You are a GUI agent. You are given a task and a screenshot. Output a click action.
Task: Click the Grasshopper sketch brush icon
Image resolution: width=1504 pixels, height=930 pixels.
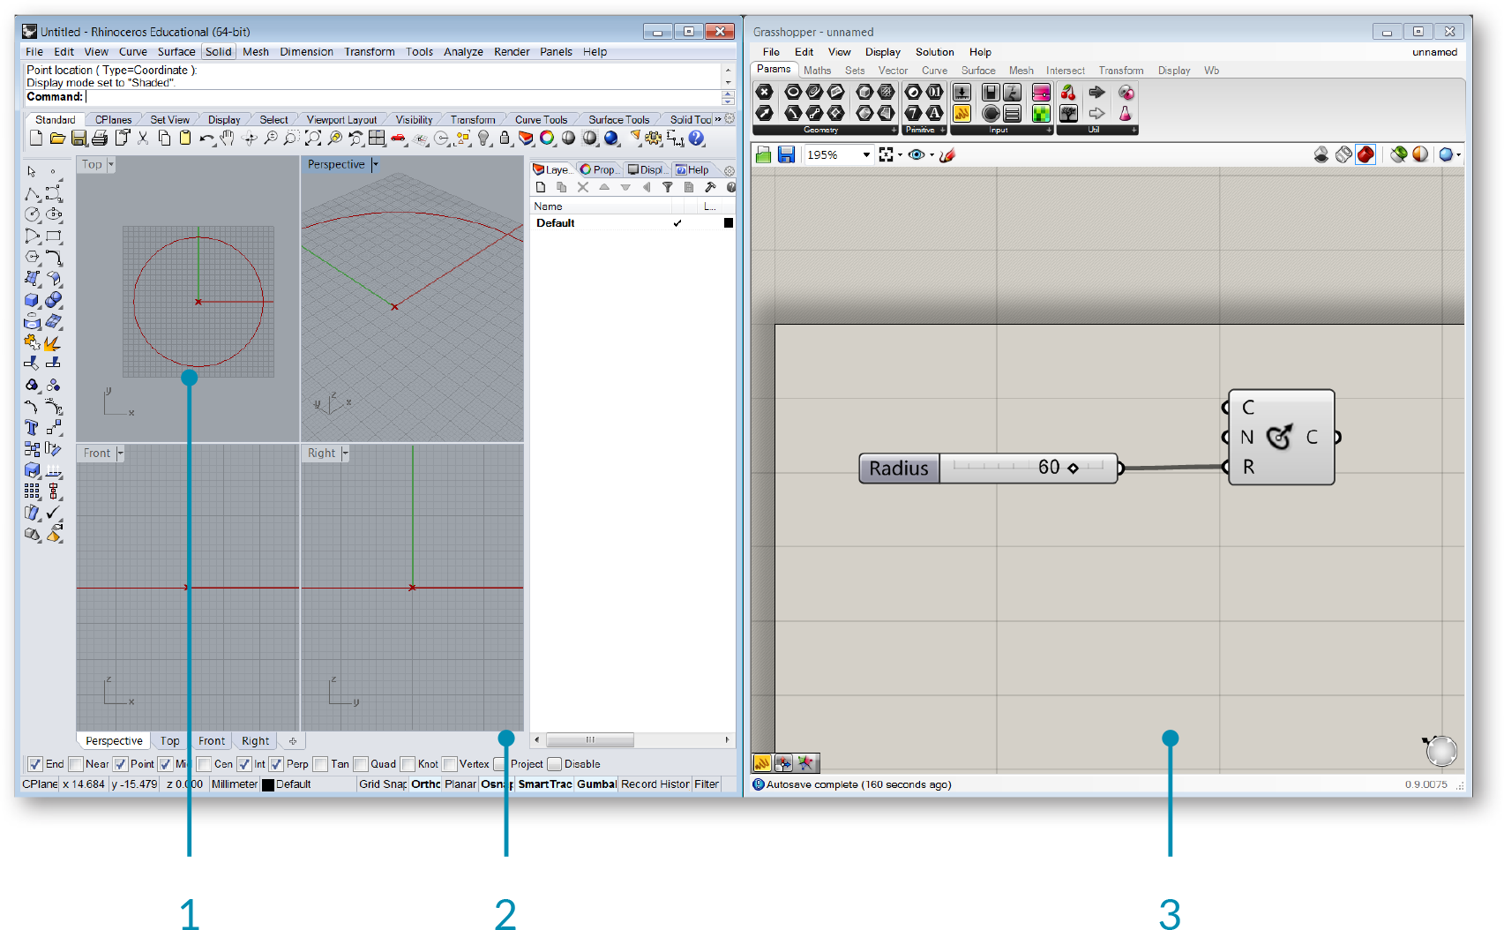pos(947,155)
